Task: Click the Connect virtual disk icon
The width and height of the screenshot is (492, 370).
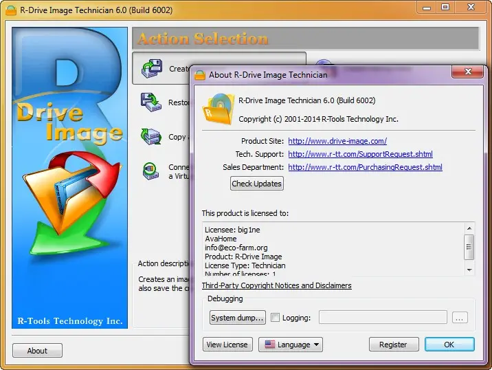Action: [150, 171]
